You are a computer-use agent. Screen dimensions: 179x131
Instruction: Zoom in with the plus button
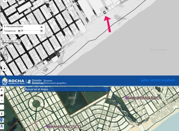click(2, 90)
